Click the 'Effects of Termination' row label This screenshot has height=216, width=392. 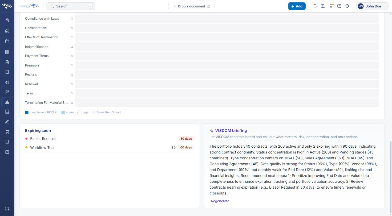pos(42,37)
